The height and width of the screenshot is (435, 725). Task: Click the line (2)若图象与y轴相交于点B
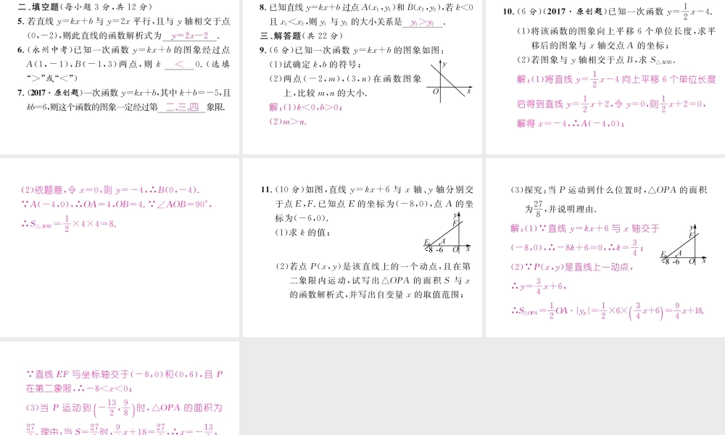[597, 59]
